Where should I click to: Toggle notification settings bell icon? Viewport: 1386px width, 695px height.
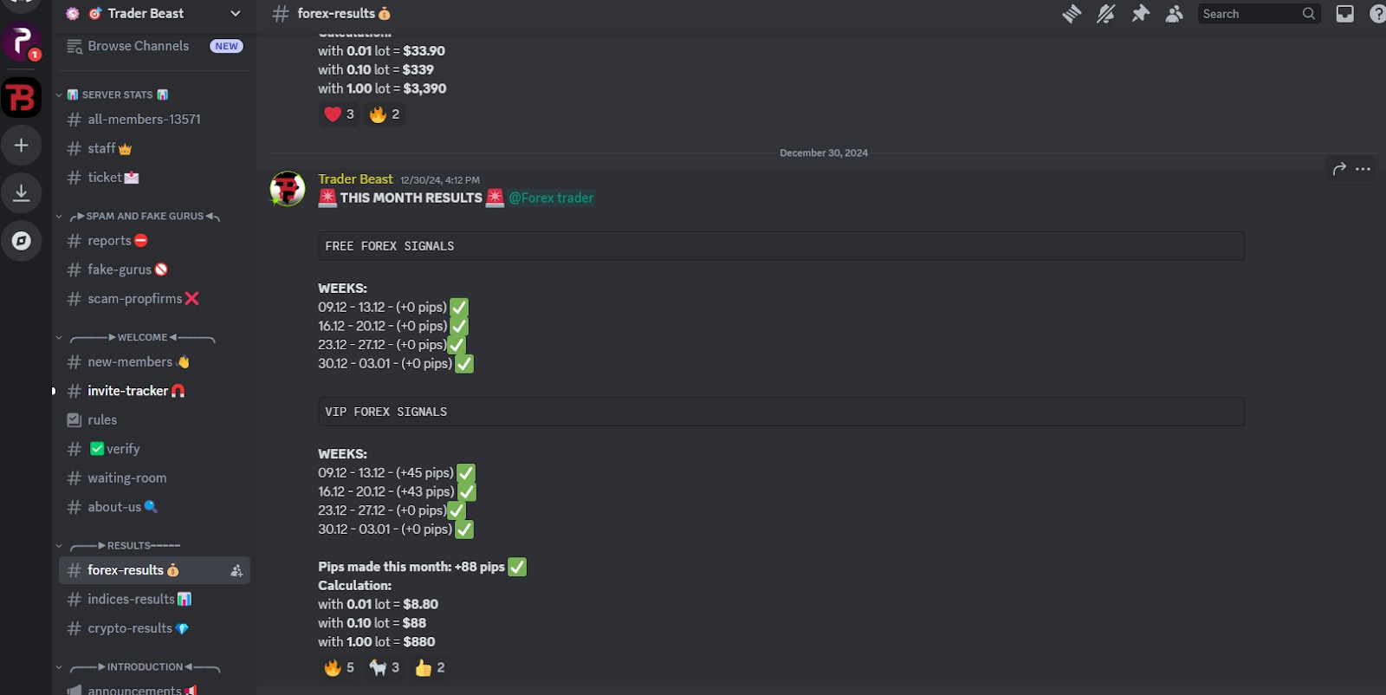point(1106,14)
